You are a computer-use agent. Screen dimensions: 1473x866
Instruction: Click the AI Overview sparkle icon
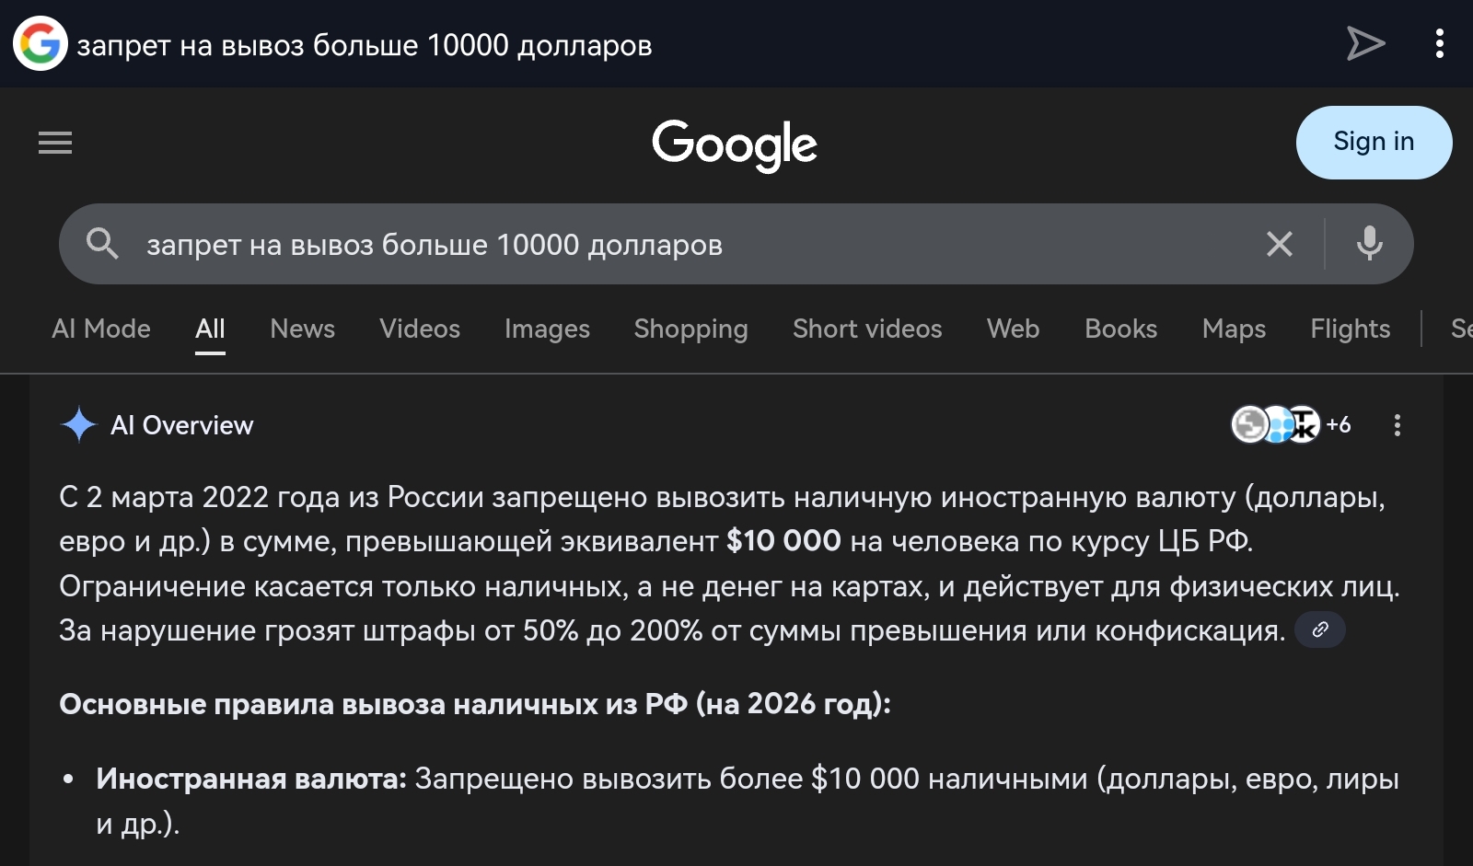[79, 424]
